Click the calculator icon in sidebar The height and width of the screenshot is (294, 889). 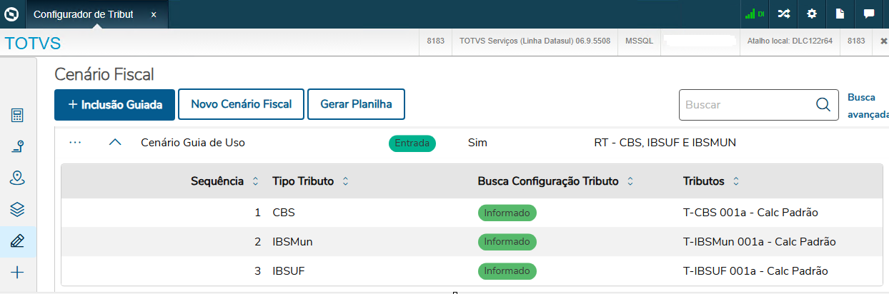point(18,116)
